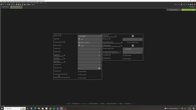Adjust Resistance value using its stepper
Image resolution: width=196 pixels, height=110 pixels.
pos(101,52)
